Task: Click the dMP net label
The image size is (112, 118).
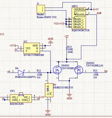Action: tap(99, 13)
